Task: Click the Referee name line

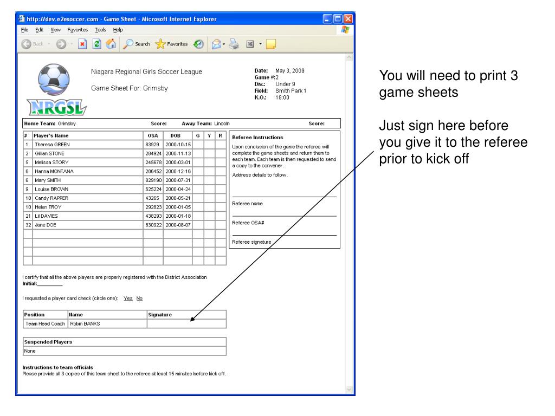Action: pos(284,197)
